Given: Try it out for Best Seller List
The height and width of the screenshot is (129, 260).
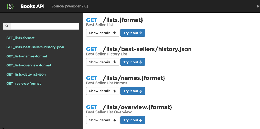Looking at the screenshot, I should [133, 33].
